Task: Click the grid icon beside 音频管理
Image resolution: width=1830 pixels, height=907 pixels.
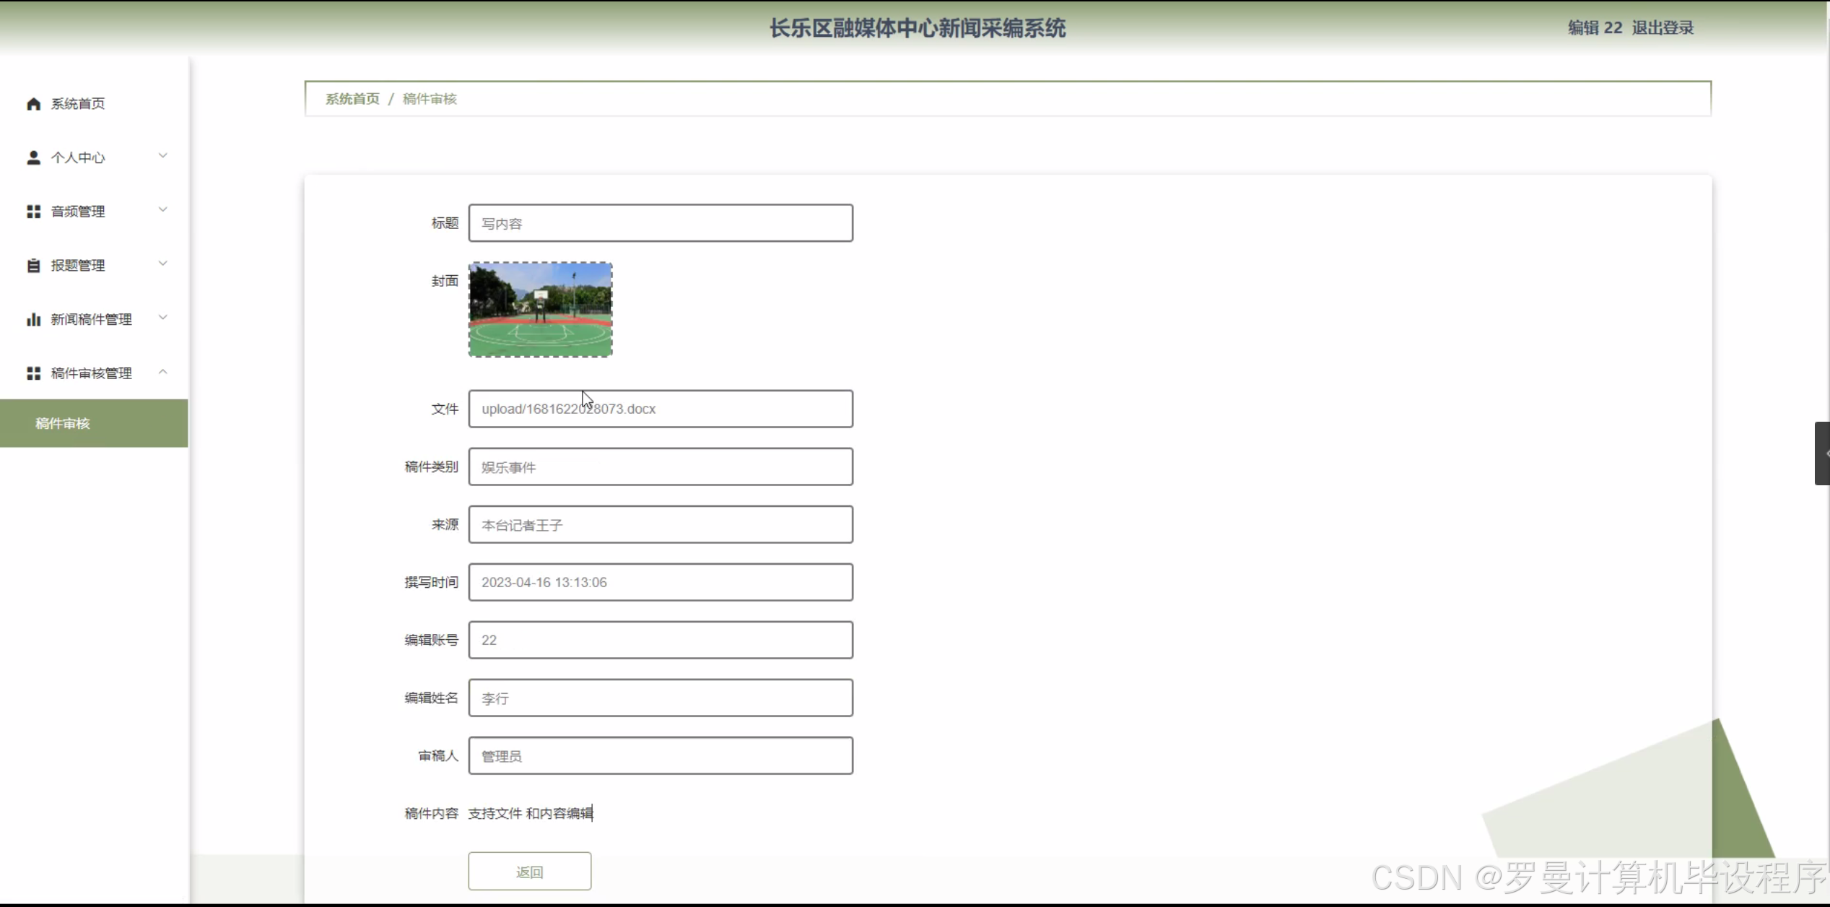Action: pos(33,212)
